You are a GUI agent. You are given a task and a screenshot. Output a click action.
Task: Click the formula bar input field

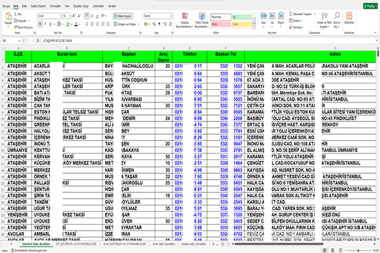[208, 40]
